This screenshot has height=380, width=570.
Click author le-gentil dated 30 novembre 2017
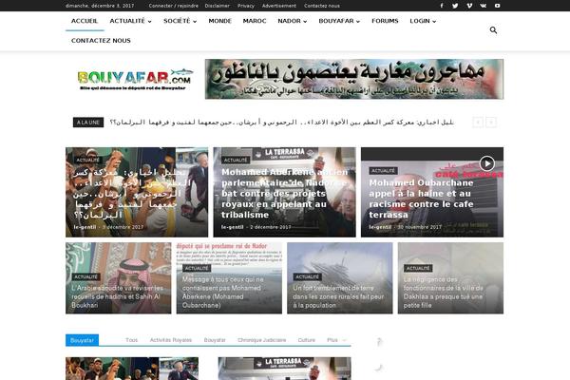pyautogui.click(x=380, y=227)
